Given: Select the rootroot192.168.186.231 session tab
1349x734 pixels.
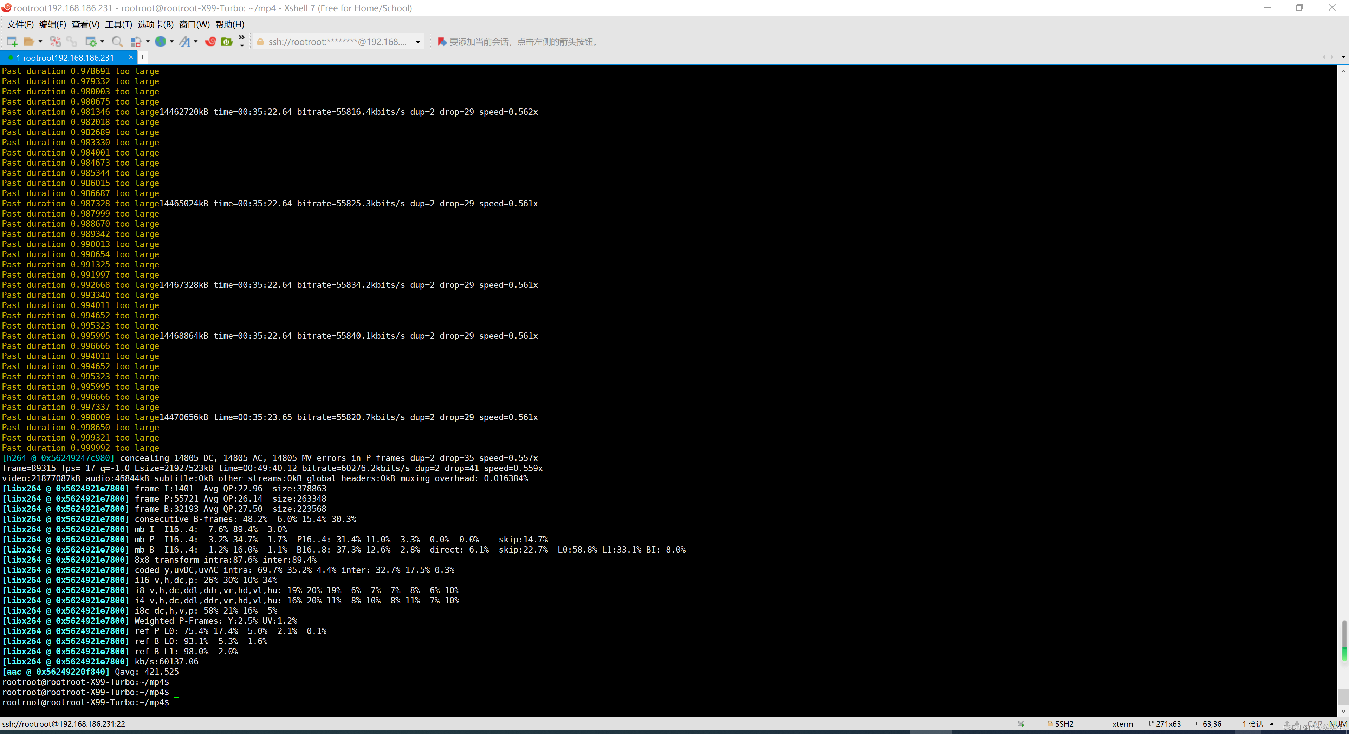Looking at the screenshot, I should point(68,58).
